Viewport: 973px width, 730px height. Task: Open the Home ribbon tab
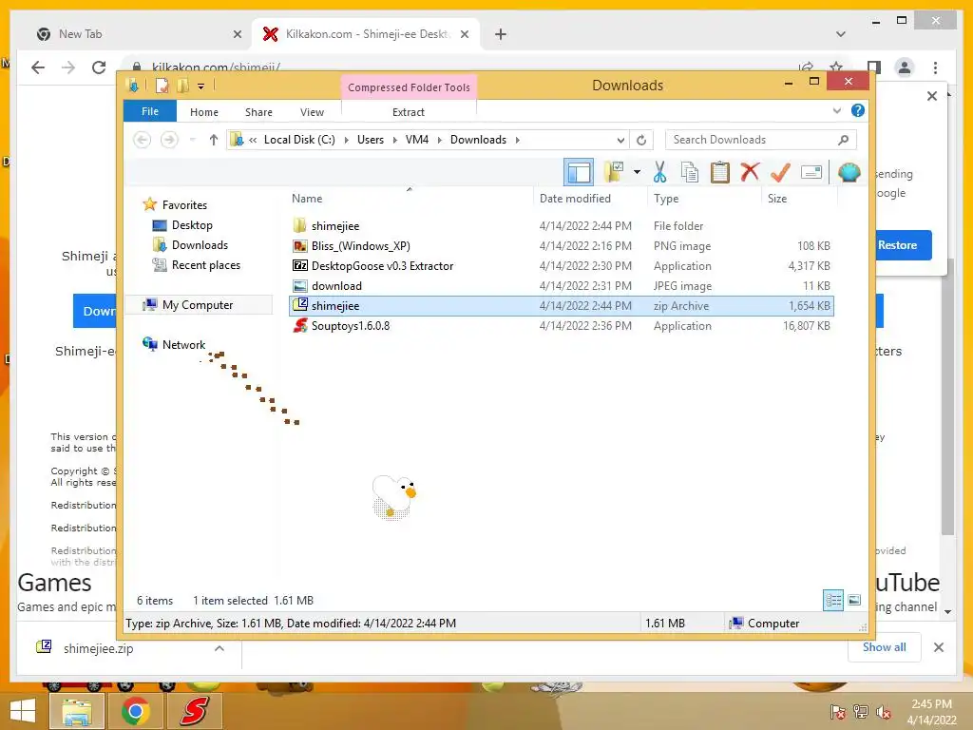tap(204, 112)
